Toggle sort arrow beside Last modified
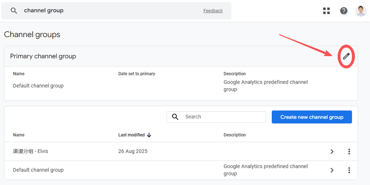Image resolution: width=370 pixels, height=185 pixels. (x=149, y=135)
